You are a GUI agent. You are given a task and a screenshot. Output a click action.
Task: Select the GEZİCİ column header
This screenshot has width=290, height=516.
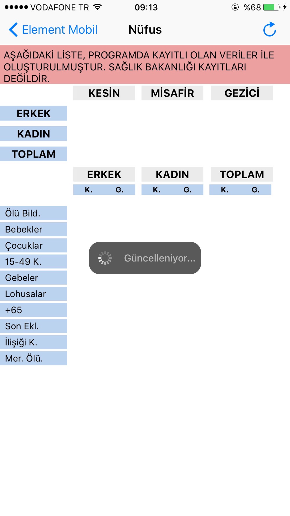click(x=242, y=93)
